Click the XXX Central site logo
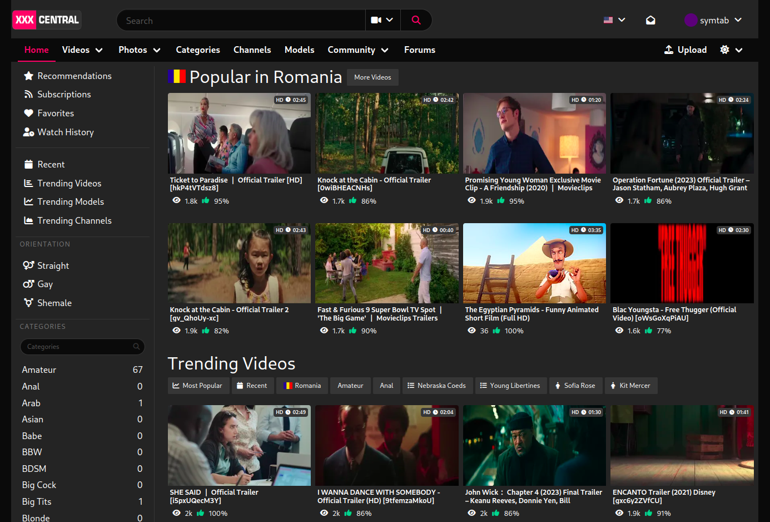 pyautogui.click(x=47, y=20)
